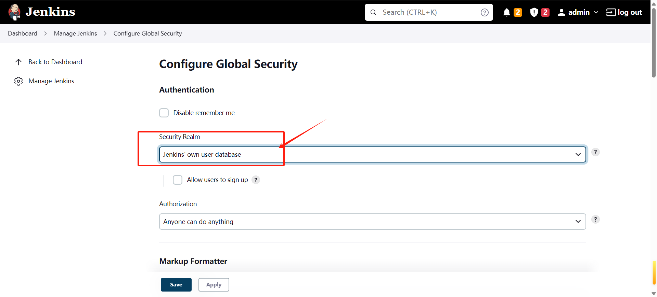
Task: Click the Jenkins butler logo icon
Action: 14,12
